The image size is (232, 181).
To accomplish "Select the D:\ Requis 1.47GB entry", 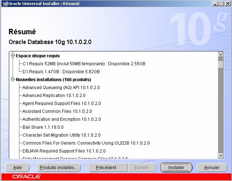I will coord(61,72).
